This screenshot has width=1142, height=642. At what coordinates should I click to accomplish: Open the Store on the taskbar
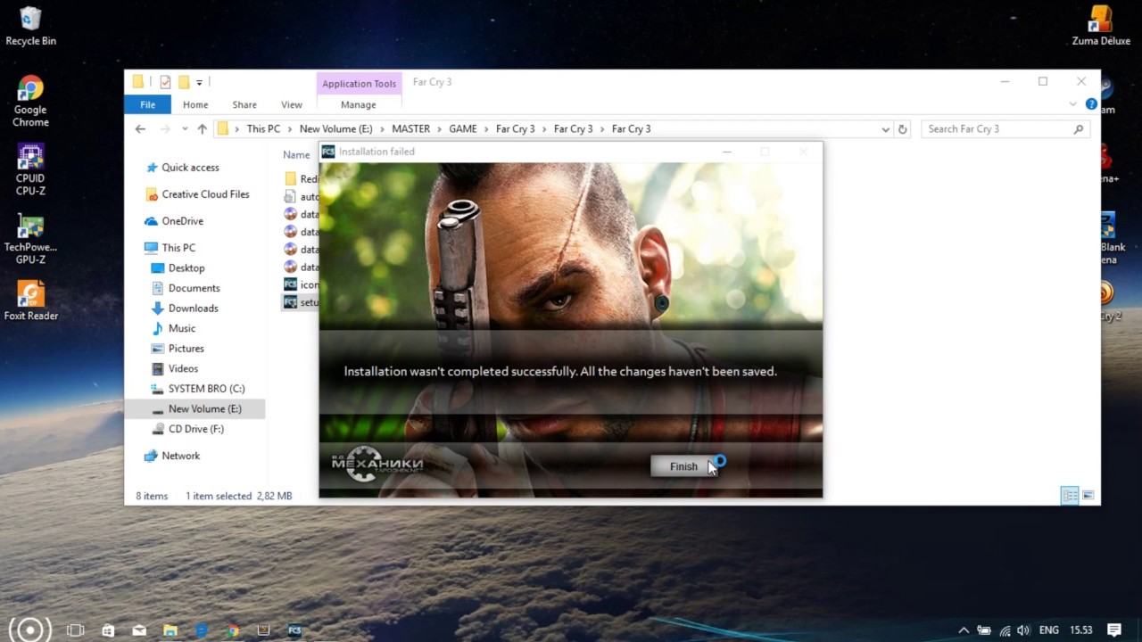click(x=108, y=630)
